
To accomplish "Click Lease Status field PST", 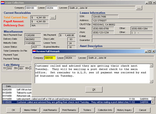I will [36, 47].
